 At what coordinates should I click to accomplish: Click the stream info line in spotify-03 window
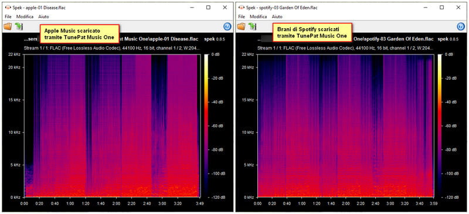coord(345,48)
